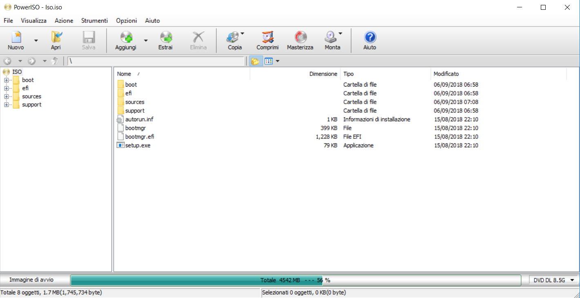The image size is (580, 298).
Task: Click the Immagine di avvio button
Action: point(31,280)
